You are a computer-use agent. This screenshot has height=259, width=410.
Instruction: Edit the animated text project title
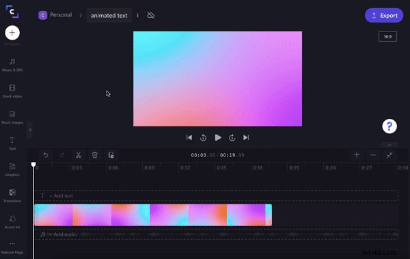109,16
